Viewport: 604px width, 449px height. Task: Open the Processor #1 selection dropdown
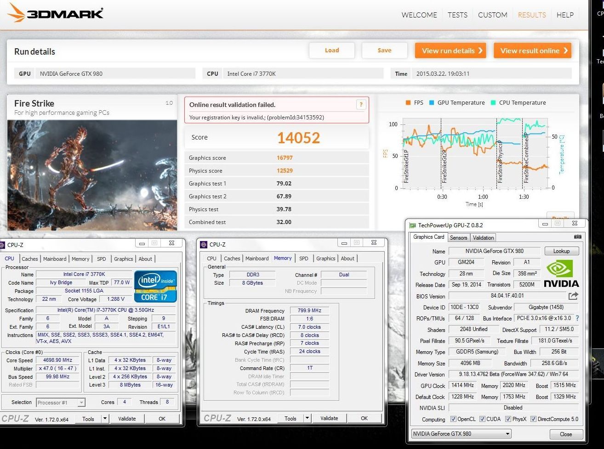[x=61, y=403]
